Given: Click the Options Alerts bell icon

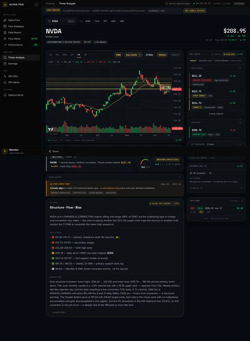Looking at the screenshot, I should (x=5, y=95).
